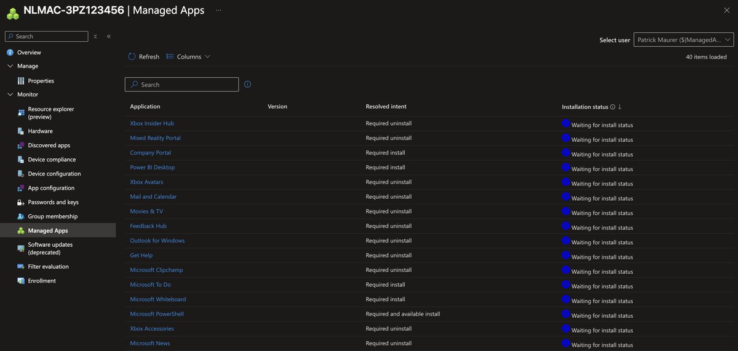Open the Outlook for Windows link
738x351 pixels.
pos(157,241)
